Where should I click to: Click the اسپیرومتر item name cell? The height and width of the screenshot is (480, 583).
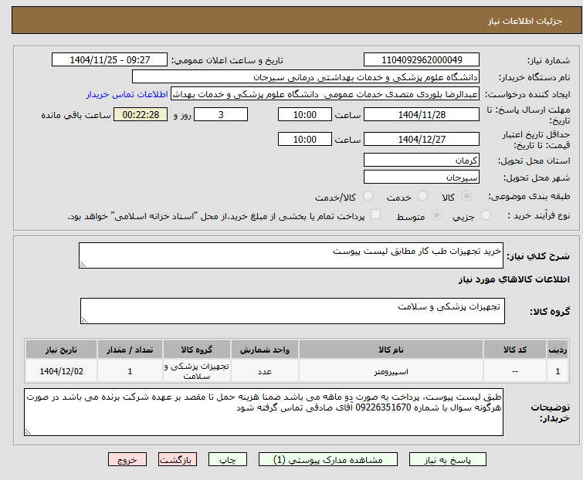(391, 370)
